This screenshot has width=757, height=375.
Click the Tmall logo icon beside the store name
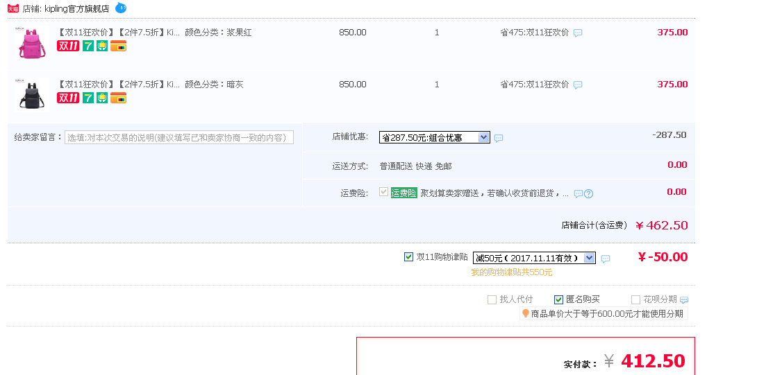pyautogui.click(x=13, y=8)
